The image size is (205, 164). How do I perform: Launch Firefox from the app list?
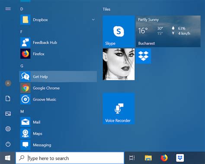(x=58, y=54)
